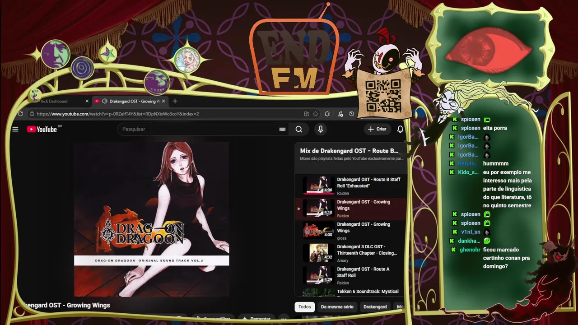
Task: Open a new browser tab
Action: (175, 101)
